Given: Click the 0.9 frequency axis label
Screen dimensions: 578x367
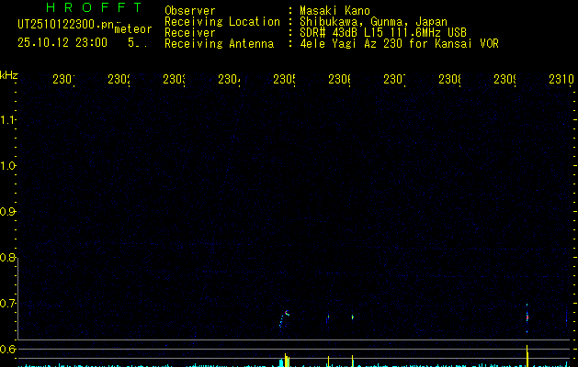Looking at the screenshot, I should (9, 212).
